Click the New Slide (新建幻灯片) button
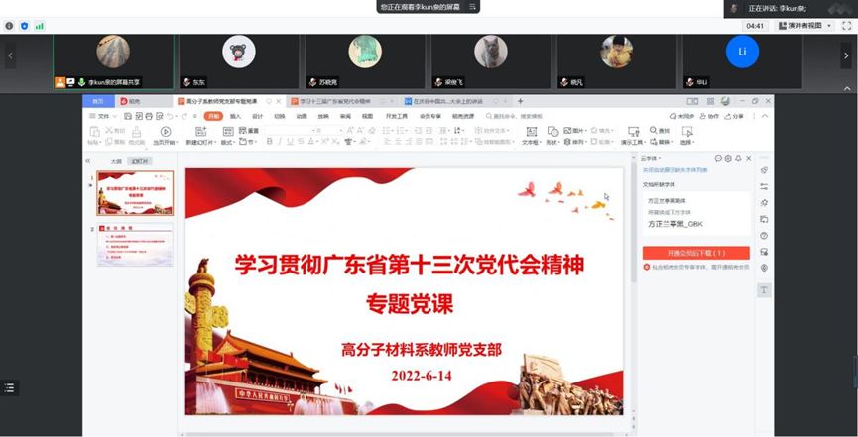858x437 pixels. click(x=198, y=136)
